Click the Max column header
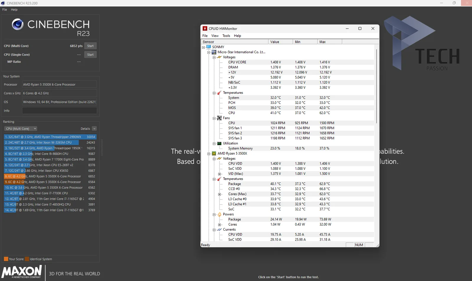Screen dimensions: 472x281 330,42
